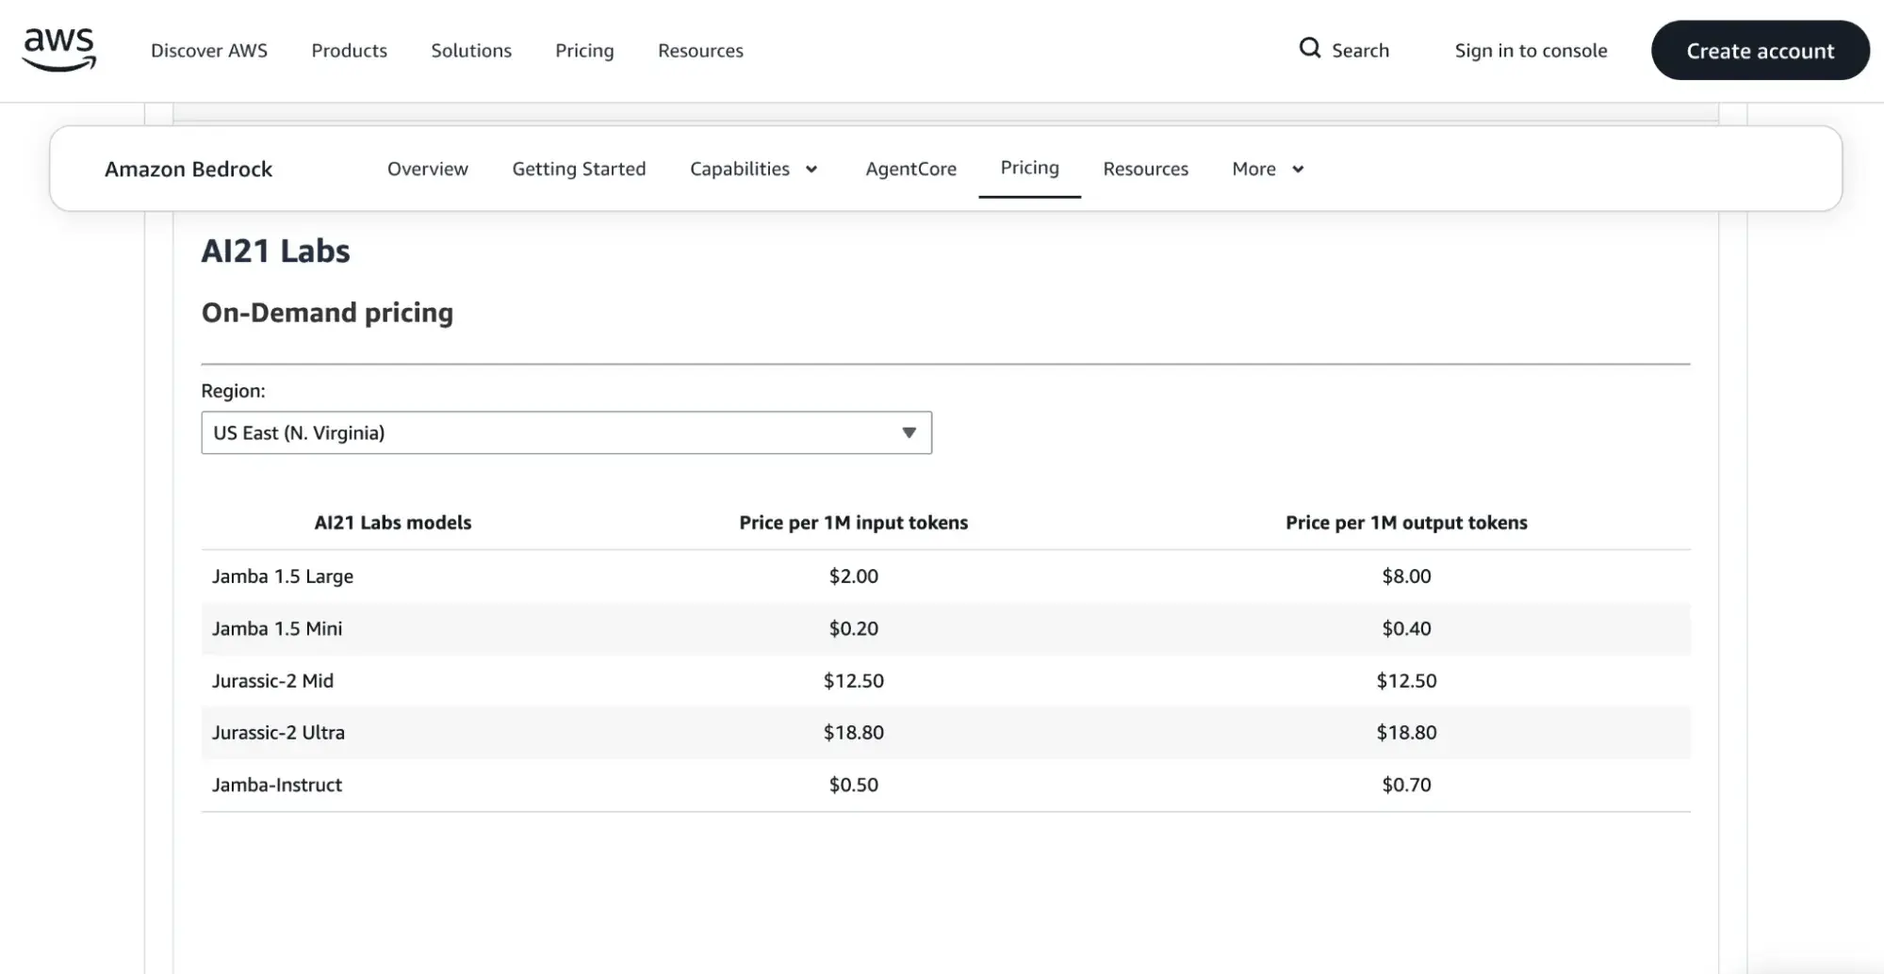Select the Jamba 1.5 Large table row

point(283,576)
